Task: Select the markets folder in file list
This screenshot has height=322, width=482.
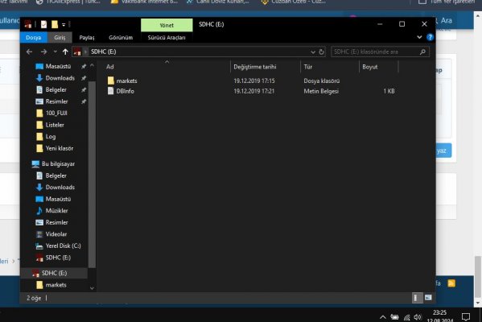Action: pos(126,80)
